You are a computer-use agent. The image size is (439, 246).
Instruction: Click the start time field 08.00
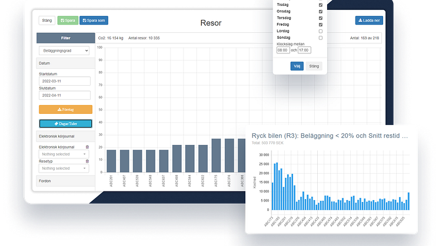(283, 50)
